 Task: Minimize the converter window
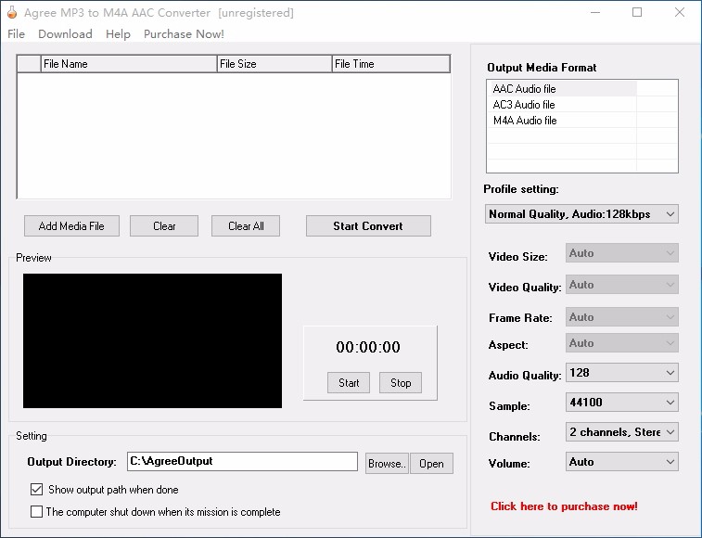coord(595,13)
